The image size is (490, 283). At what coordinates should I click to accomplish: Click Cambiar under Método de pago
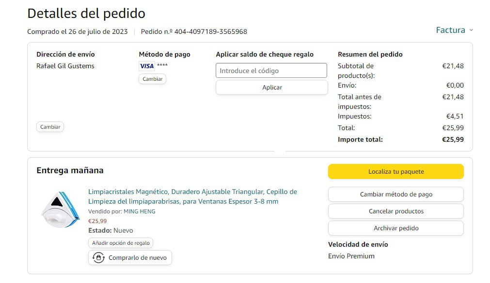[x=152, y=79]
